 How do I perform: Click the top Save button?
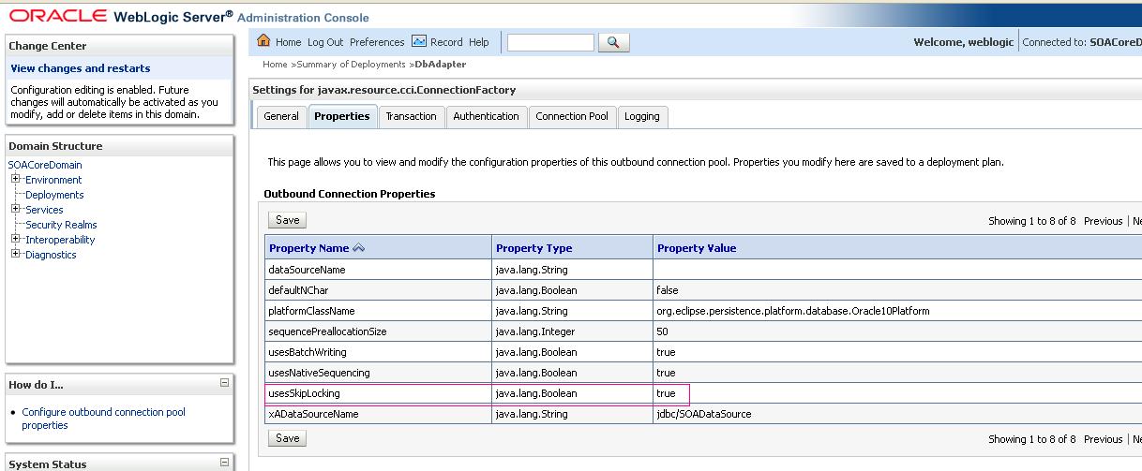tap(287, 220)
